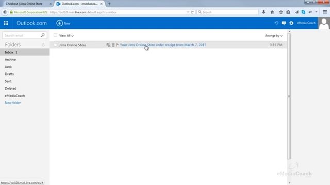The height and width of the screenshot is (185, 330).
Task: Flag the Jims Online Store message
Action: click(118, 45)
